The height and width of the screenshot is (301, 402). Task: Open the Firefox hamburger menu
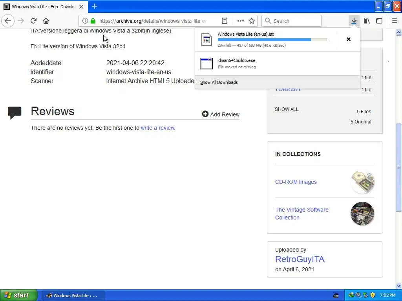[x=395, y=21]
